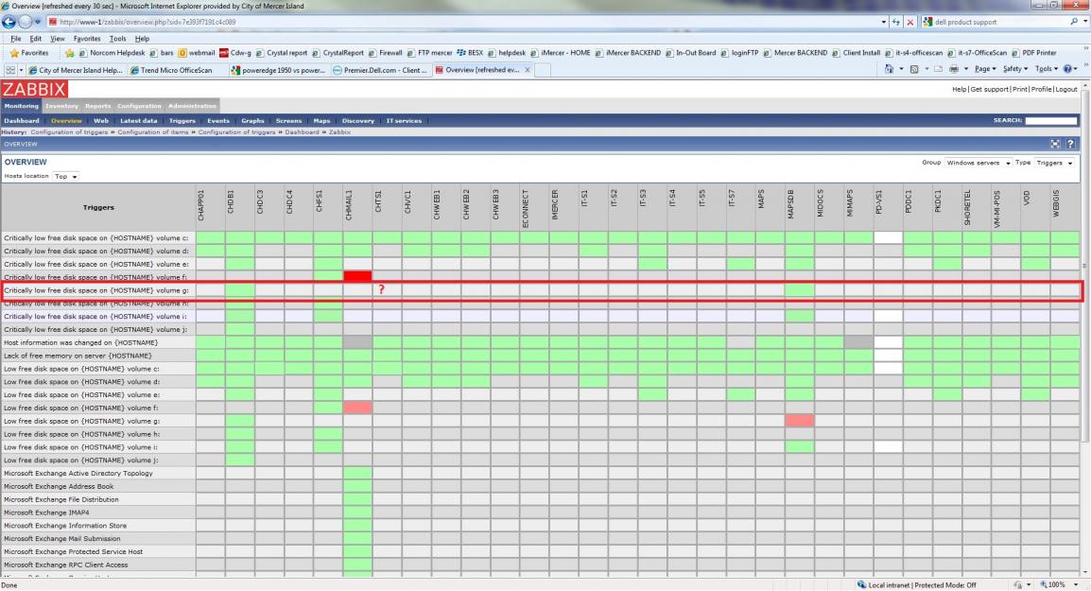
Task: Refresh the page using the address bar icon
Action: (896, 23)
